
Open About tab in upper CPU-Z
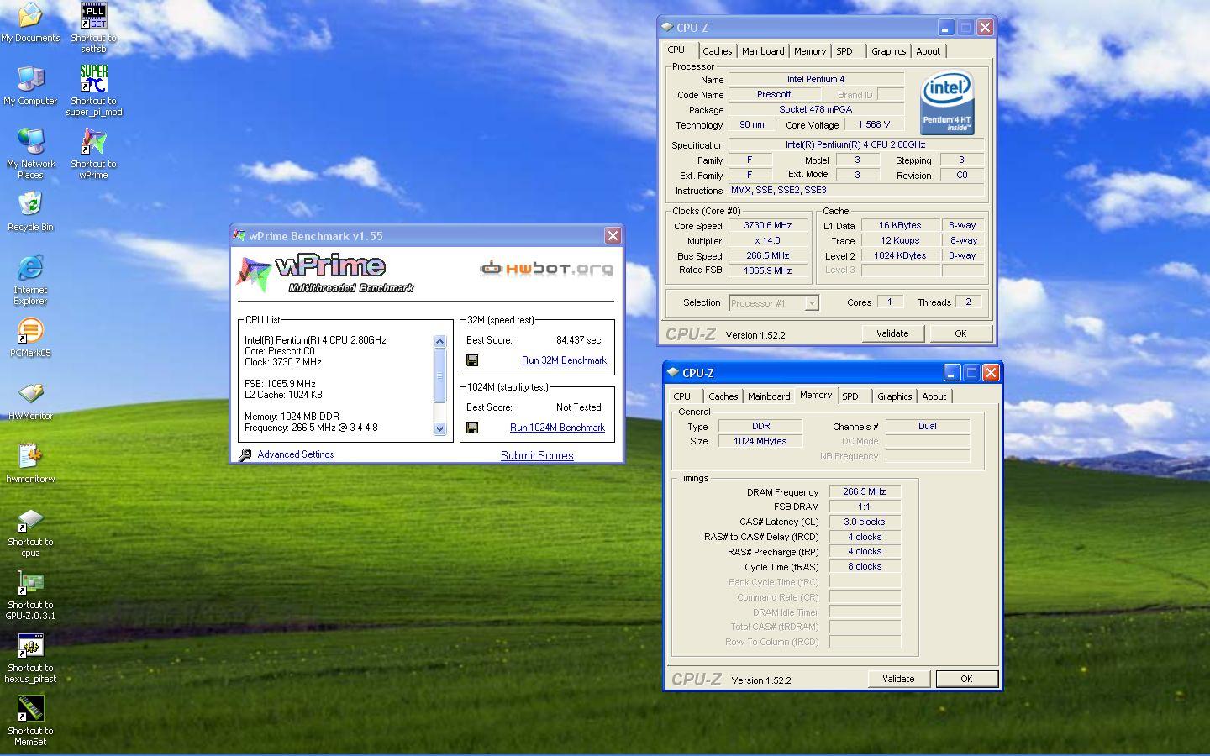tap(929, 51)
